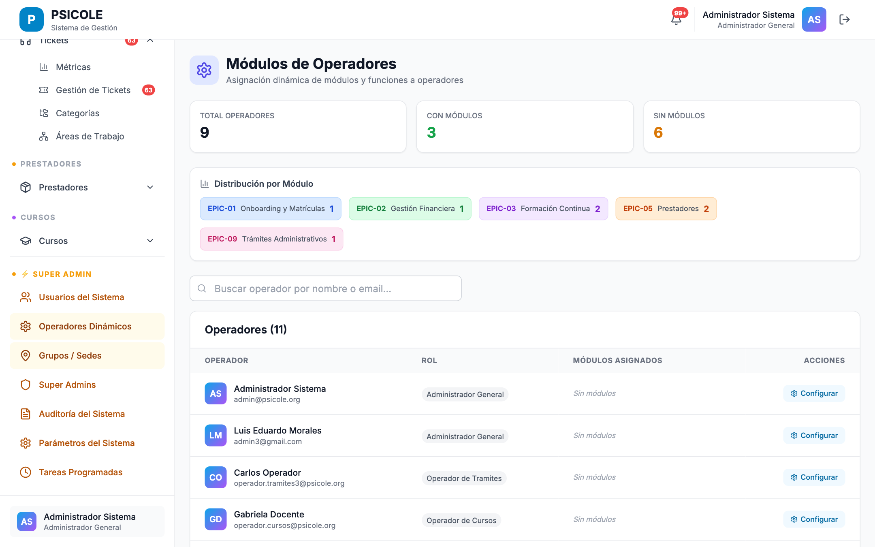The height and width of the screenshot is (547, 875).
Task: Click the PSICOLE logo icon
Action: [32, 19]
